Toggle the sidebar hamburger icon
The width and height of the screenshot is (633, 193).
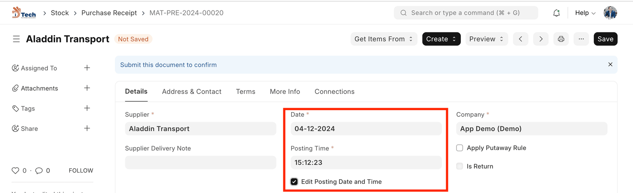pos(16,39)
